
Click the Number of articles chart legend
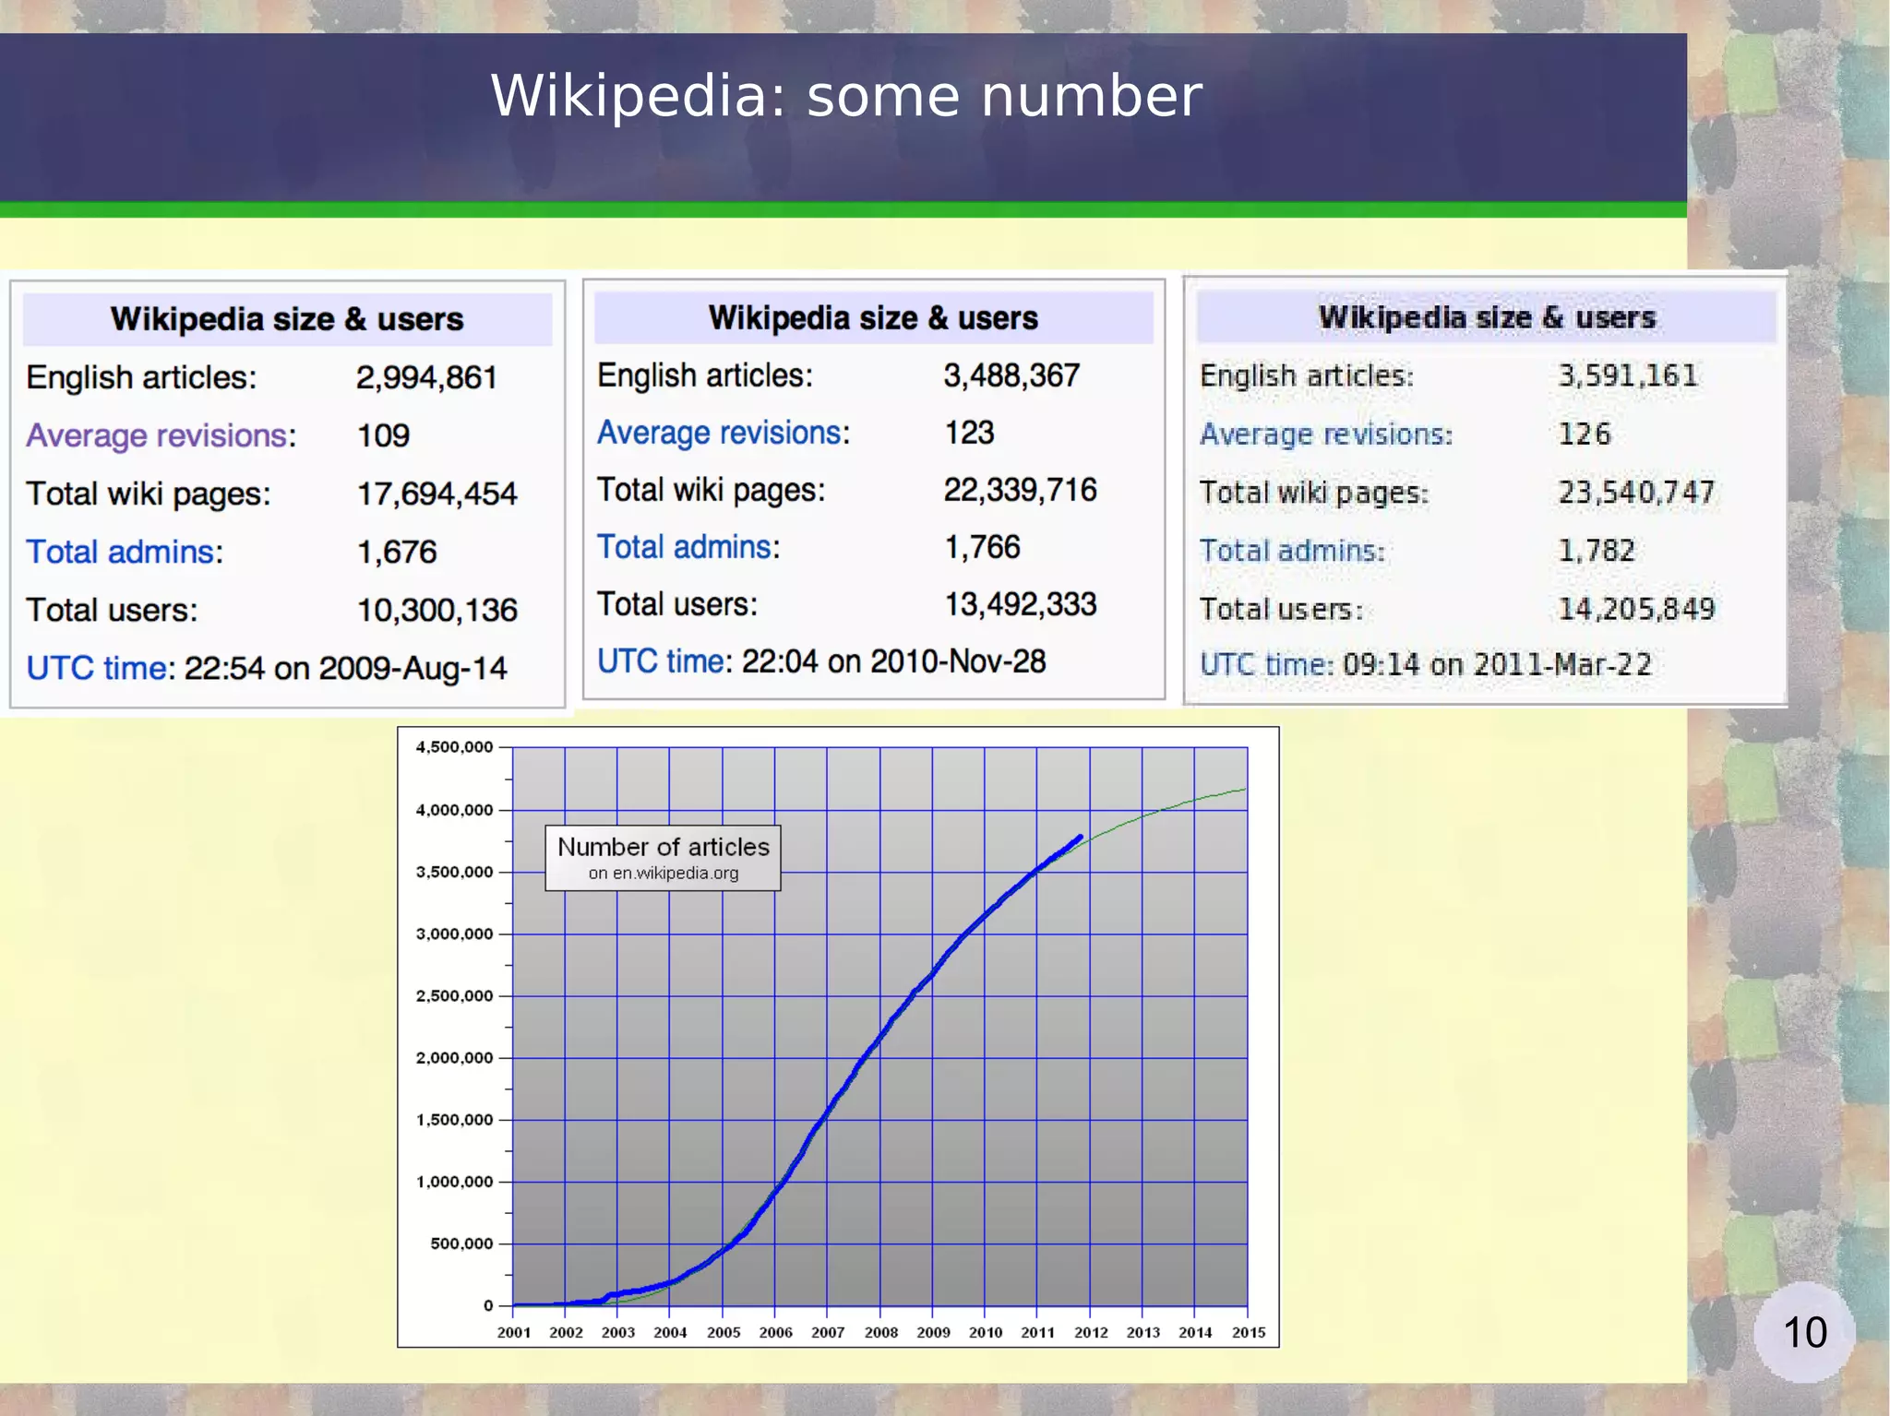[663, 858]
